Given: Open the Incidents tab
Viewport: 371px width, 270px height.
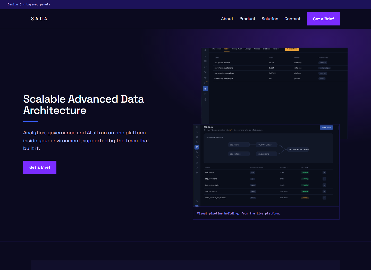Looking at the screenshot, I should click(x=266, y=49).
